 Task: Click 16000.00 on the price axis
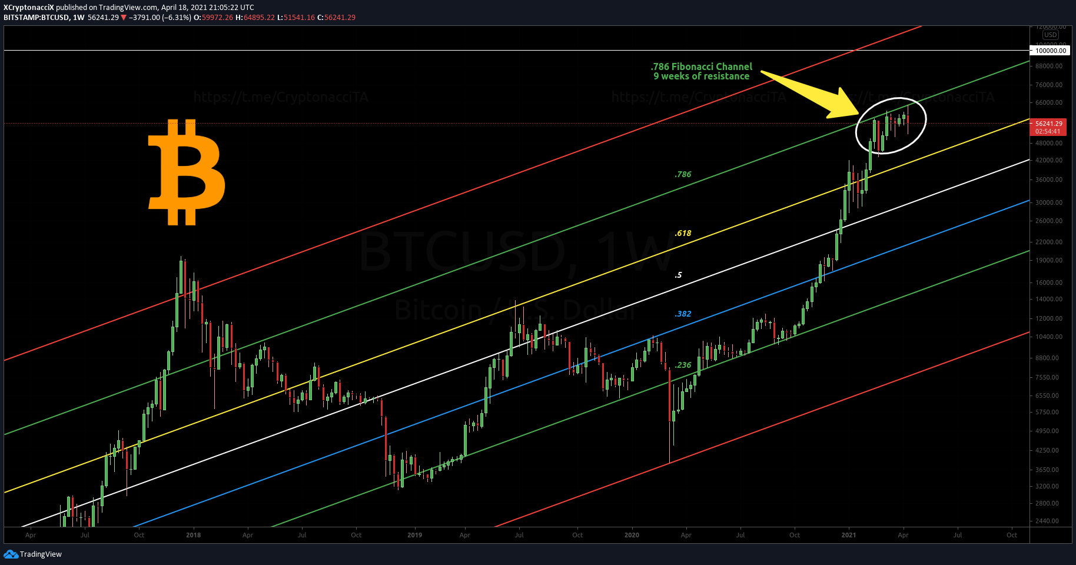point(1049,282)
